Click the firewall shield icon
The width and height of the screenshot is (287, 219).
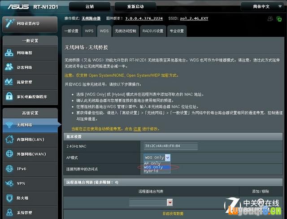tap(9, 198)
